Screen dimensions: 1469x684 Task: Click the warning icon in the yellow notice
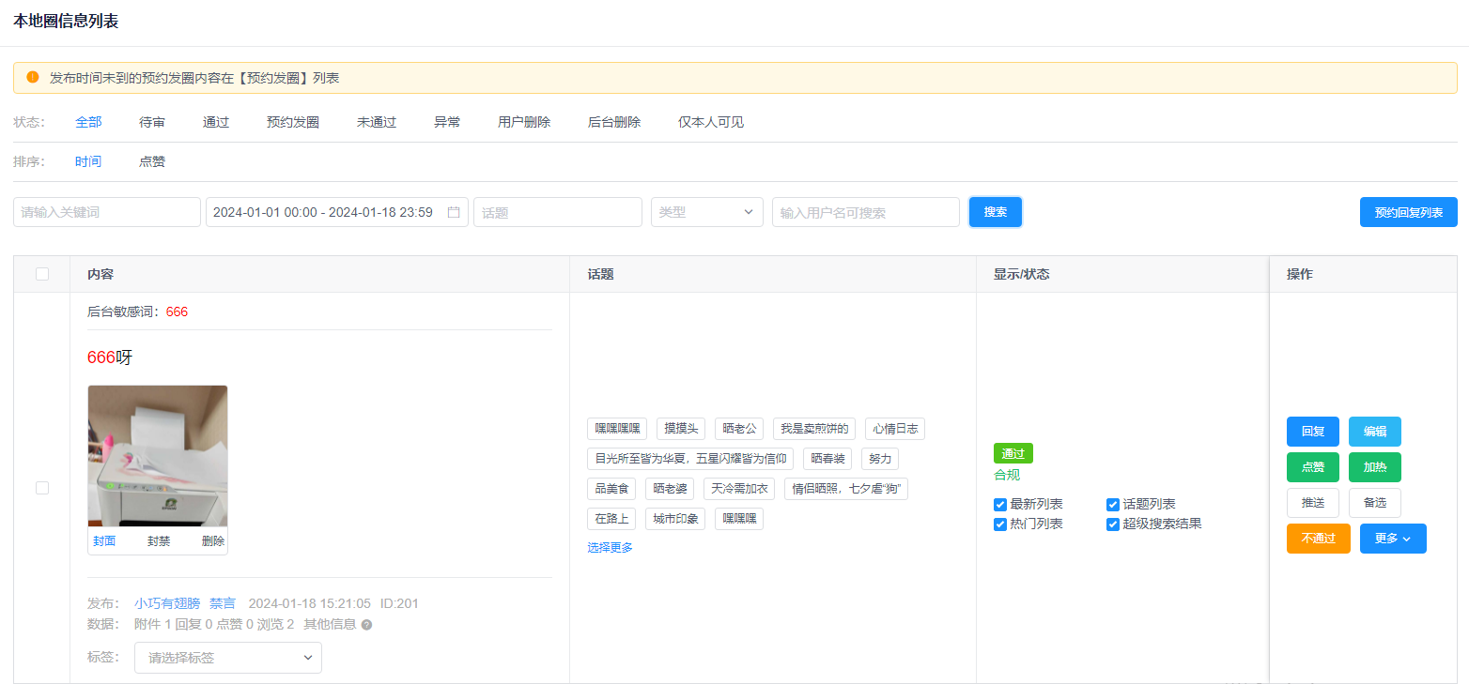click(x=33, y=77)
